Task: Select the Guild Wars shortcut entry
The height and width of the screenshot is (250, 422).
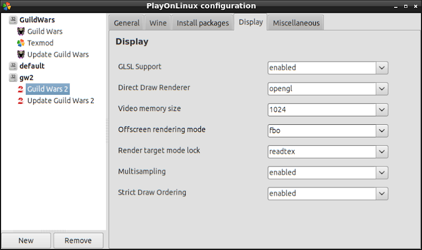Action: tap(45, 32)
